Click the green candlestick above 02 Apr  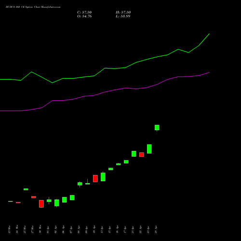point(57,203)
